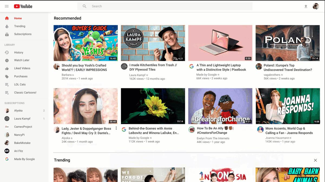Open the Classic Cartoons! playlist

point(25,92)
